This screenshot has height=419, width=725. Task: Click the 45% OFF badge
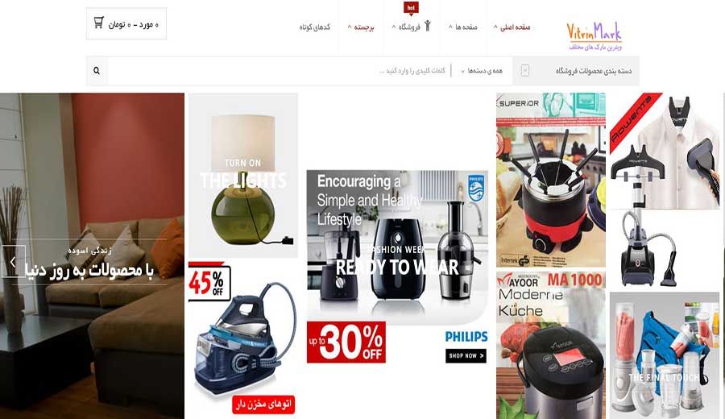[x=207, y=282]
